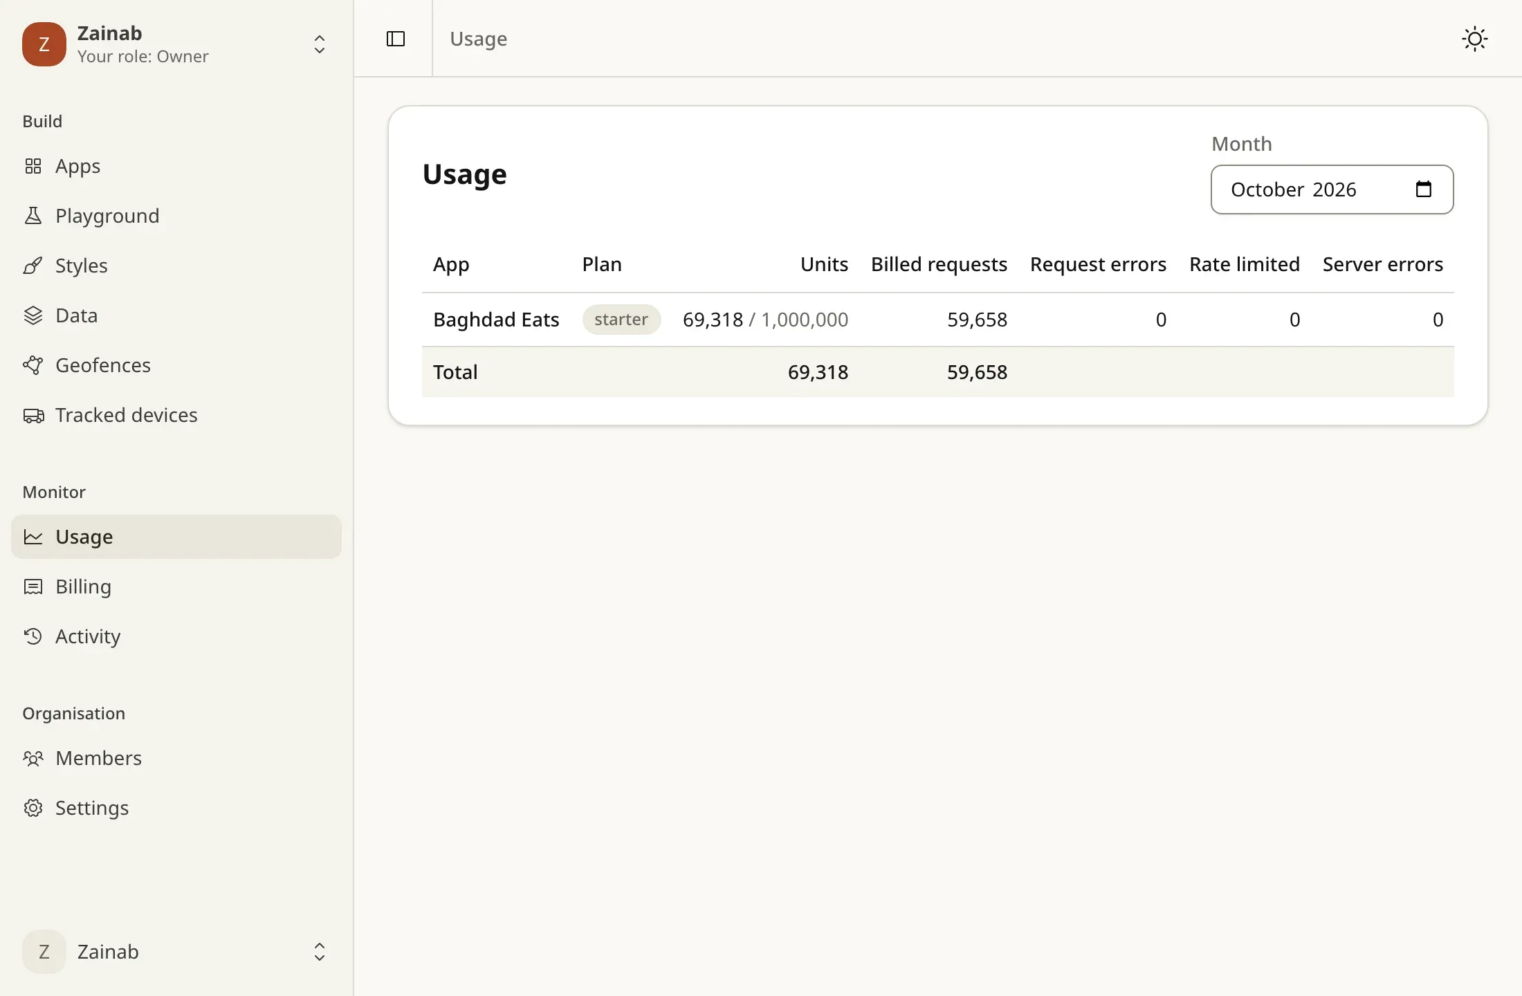The width and height of the screenshot is (1522, 996).
Task: Click the grey Z user avatar
Action: 44,952
